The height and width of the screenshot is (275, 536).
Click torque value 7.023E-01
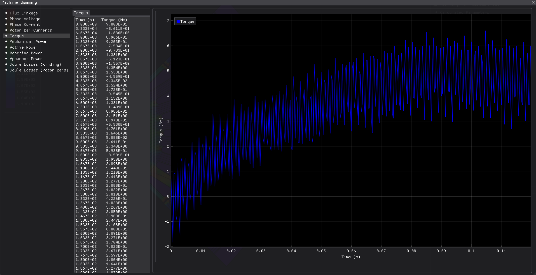117,246
